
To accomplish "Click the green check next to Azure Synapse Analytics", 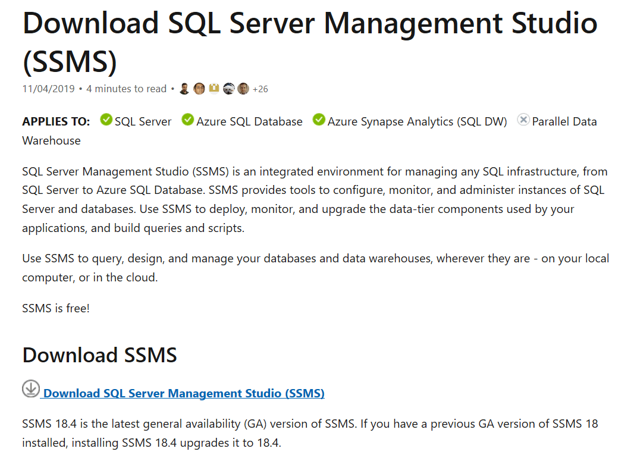I will (x=319, y=120).
